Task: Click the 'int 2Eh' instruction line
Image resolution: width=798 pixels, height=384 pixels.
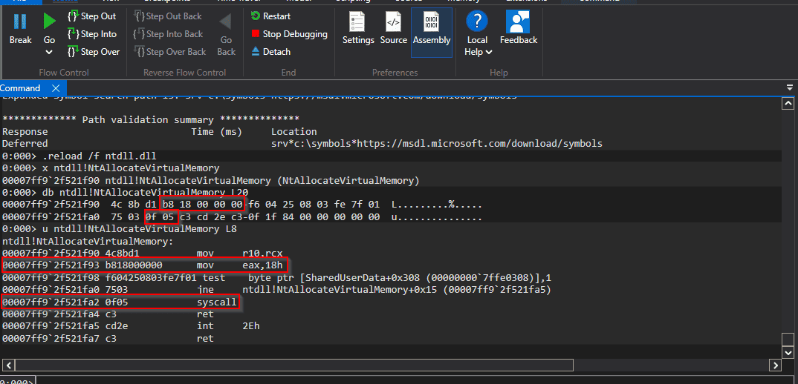Action: (x=132, y=326)
